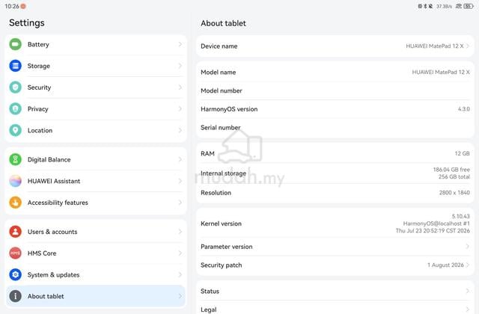Open HMS Core settings

click(x=95, y=253)
